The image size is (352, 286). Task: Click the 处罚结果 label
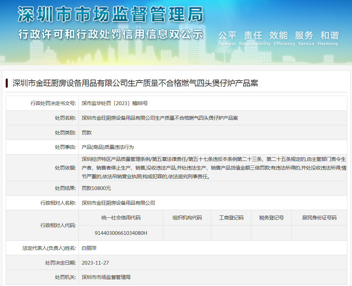click(x=65, y=188)
